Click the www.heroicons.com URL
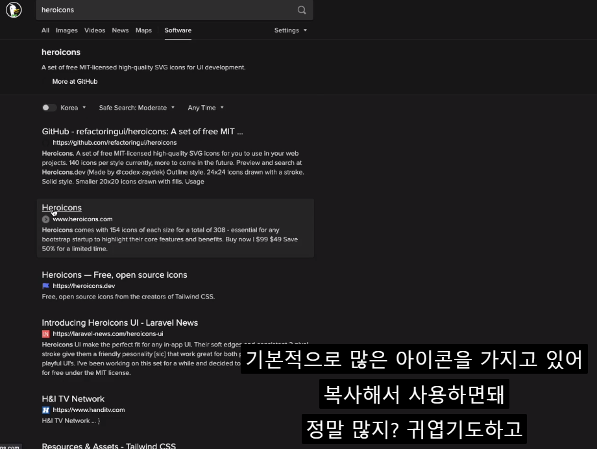This screenshot has height=449, width=597. tap(82, 219)
